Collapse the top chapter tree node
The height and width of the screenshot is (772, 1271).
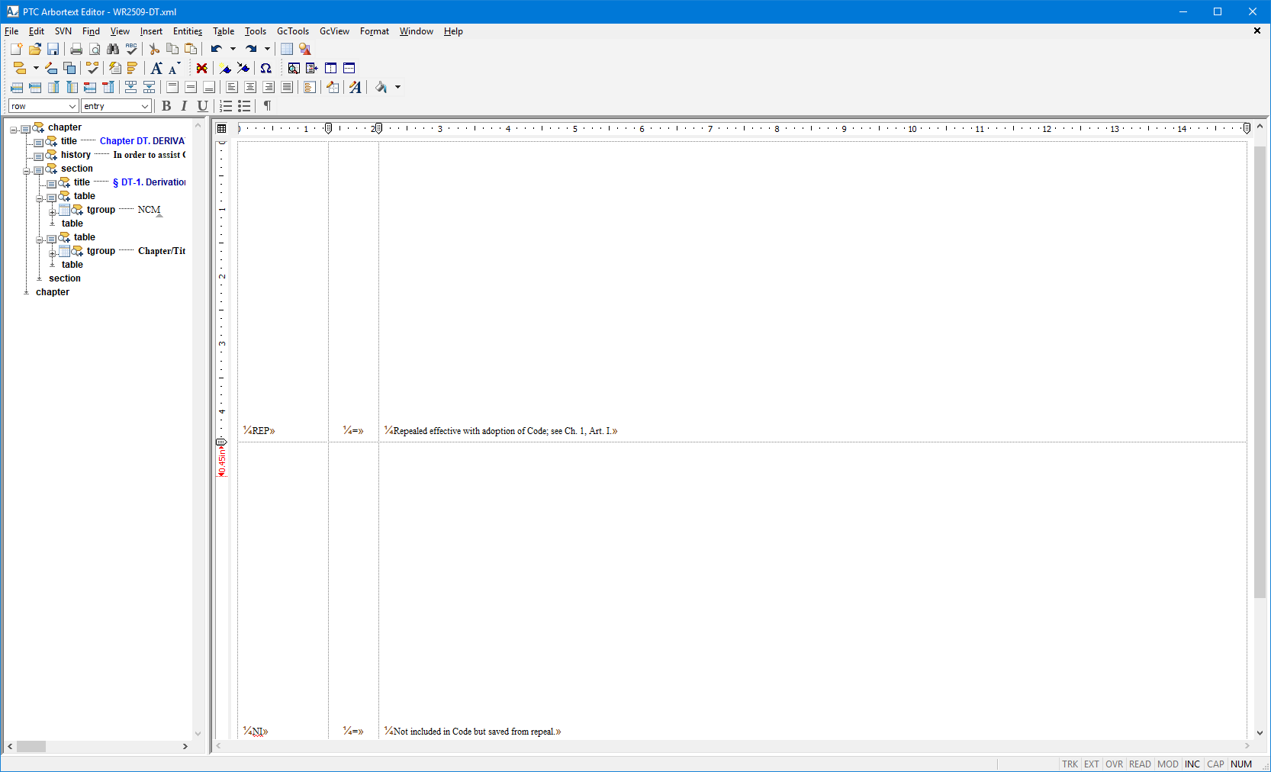coord(13,130)
